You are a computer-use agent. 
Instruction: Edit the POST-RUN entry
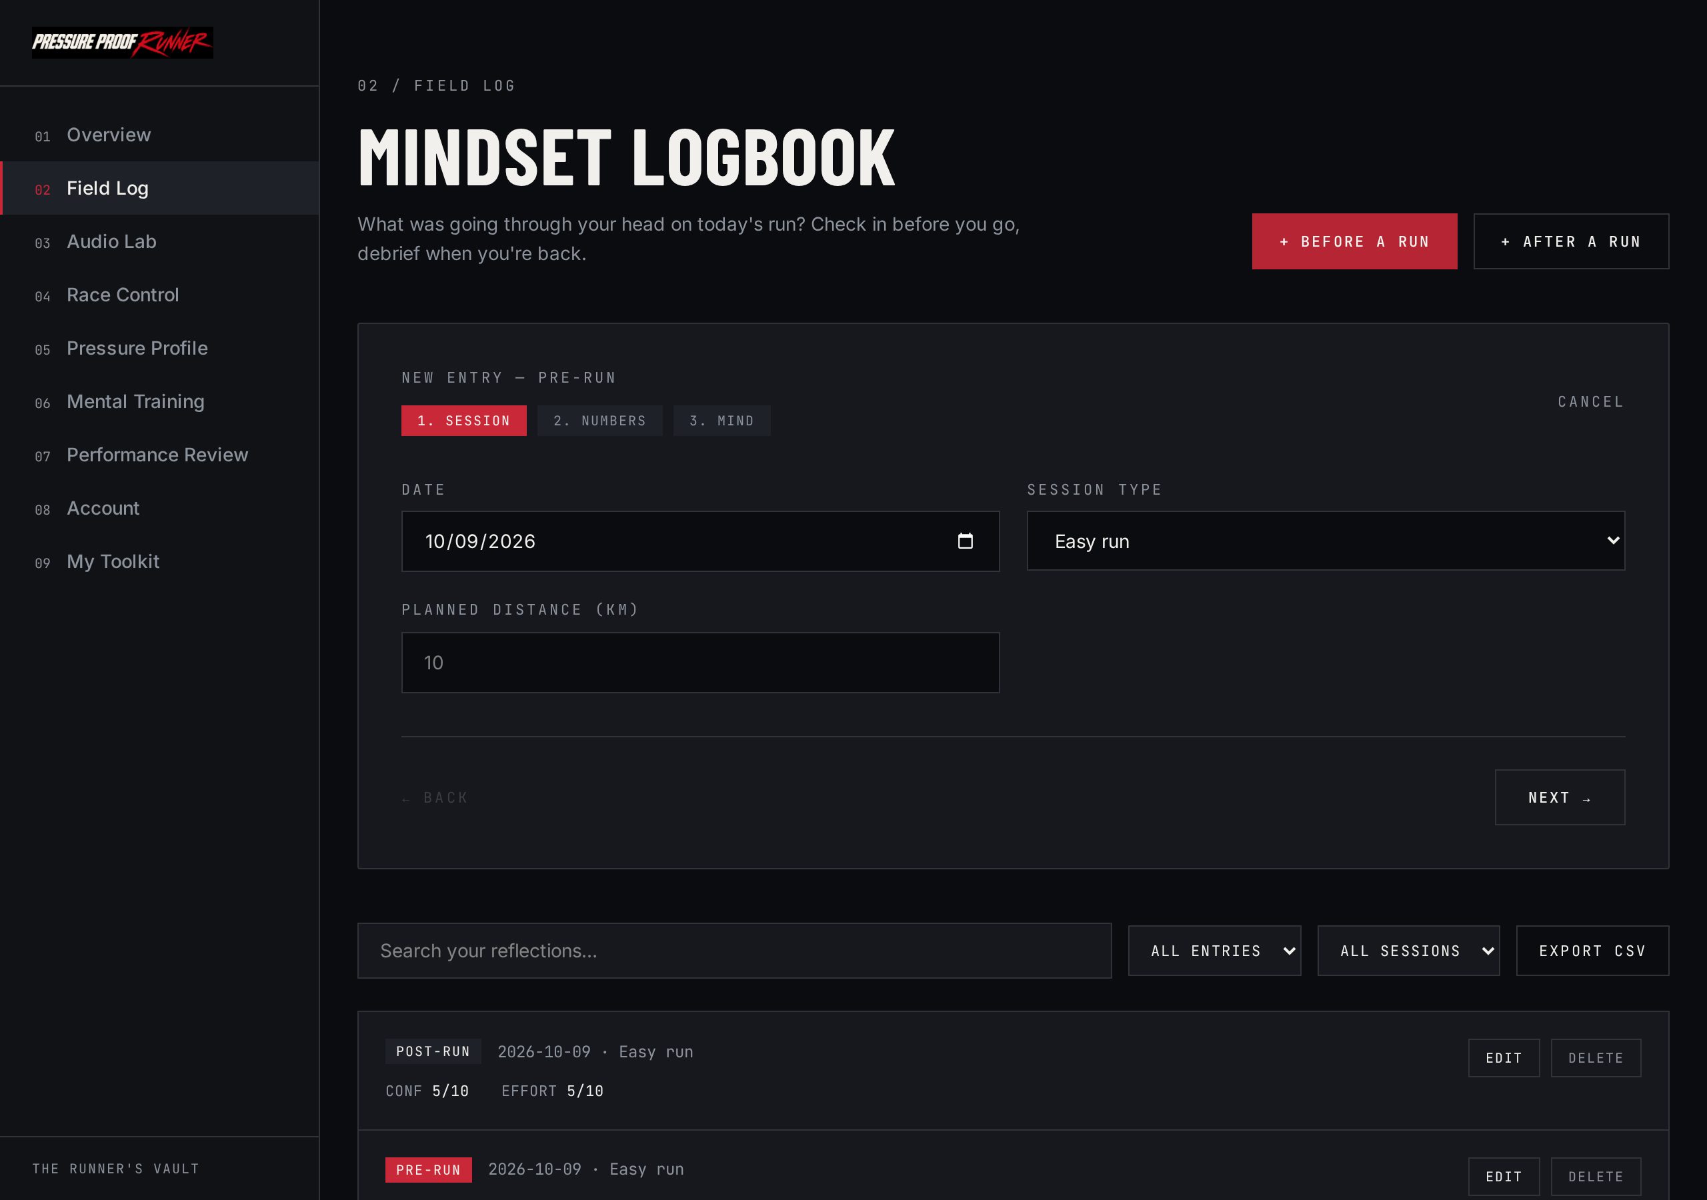point(1503,1058)
